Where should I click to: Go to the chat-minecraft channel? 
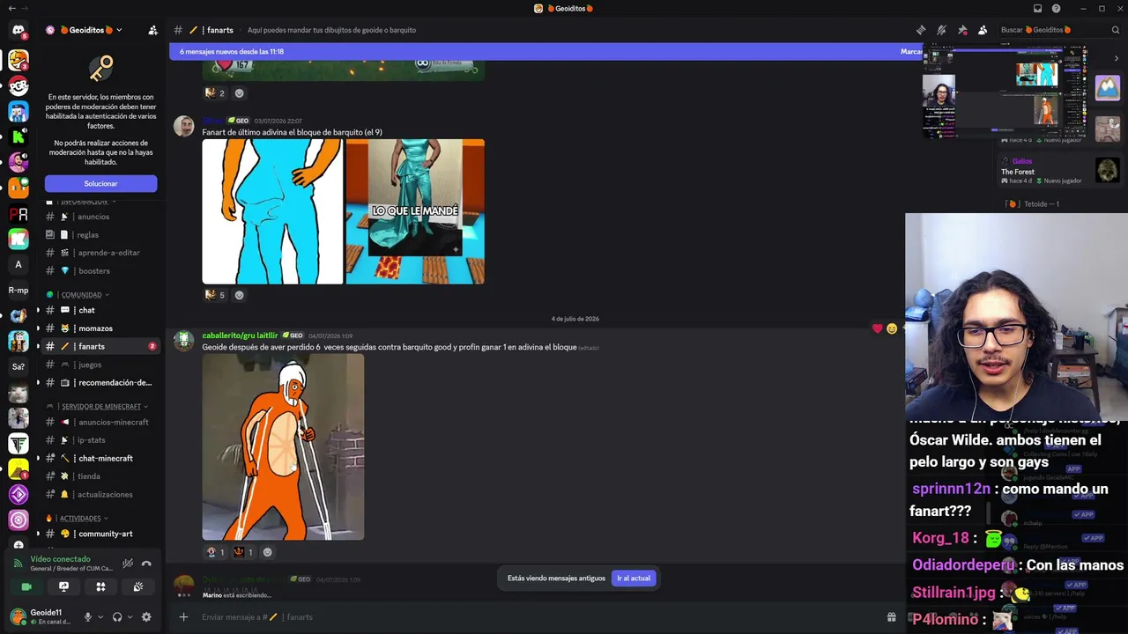click(101, 458)
